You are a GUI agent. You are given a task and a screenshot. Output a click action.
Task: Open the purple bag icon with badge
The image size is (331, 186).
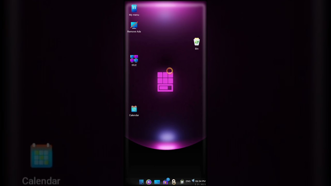[x=166, y=182]
